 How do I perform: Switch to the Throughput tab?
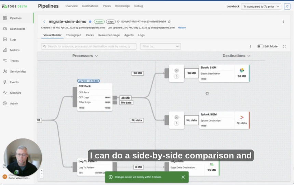(74, 35)
